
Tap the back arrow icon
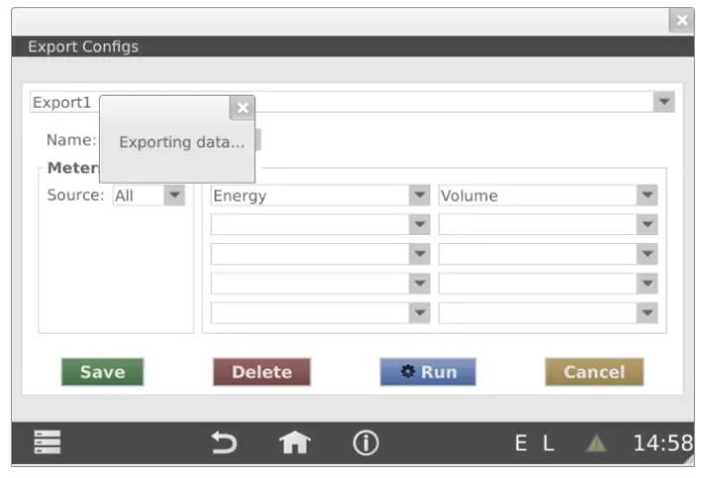[x=224, y=444]
